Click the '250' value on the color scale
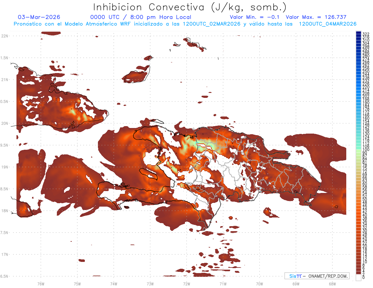The image size is (373, 288). pyautogui.click(x=366, y=71)
